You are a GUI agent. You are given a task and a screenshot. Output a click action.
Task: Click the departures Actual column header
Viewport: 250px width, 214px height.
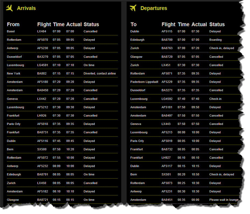[199, 24]
